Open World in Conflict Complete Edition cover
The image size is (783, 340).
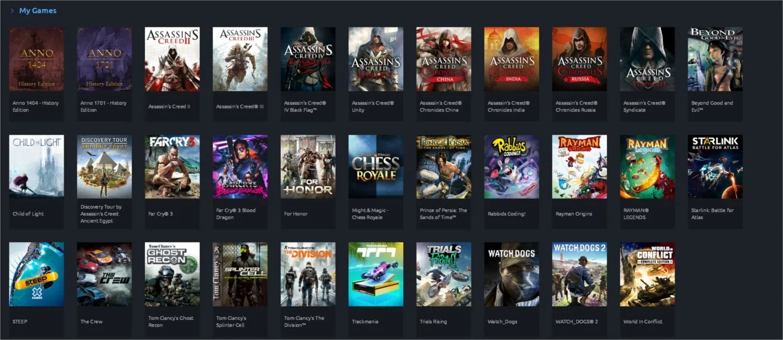point(647,274)
